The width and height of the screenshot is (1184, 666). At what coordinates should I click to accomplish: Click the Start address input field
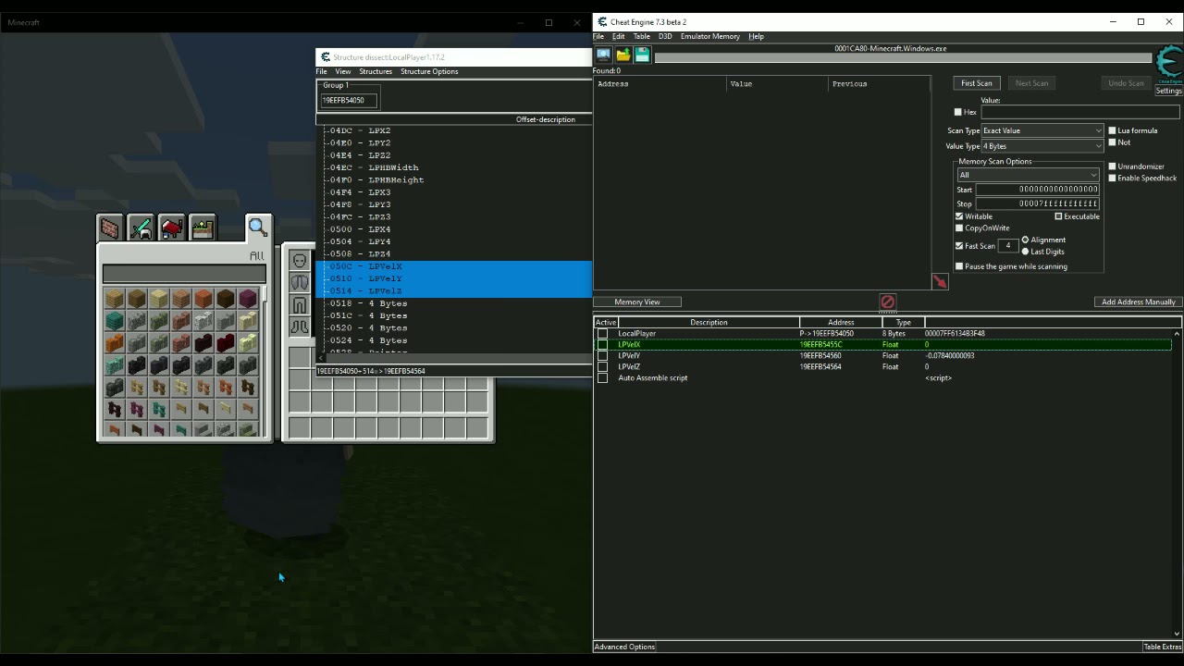click(x=1038, y=190)
